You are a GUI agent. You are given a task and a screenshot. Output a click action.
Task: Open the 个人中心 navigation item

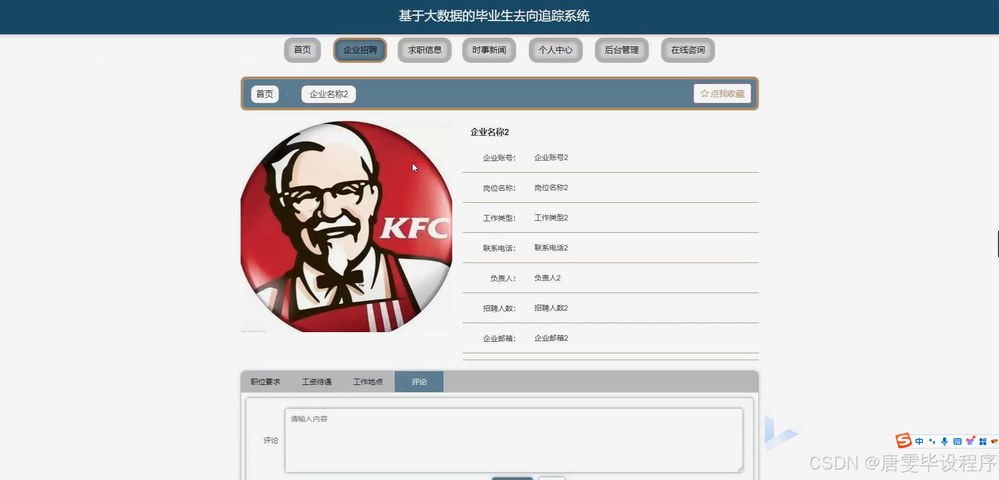coord(555,50)
